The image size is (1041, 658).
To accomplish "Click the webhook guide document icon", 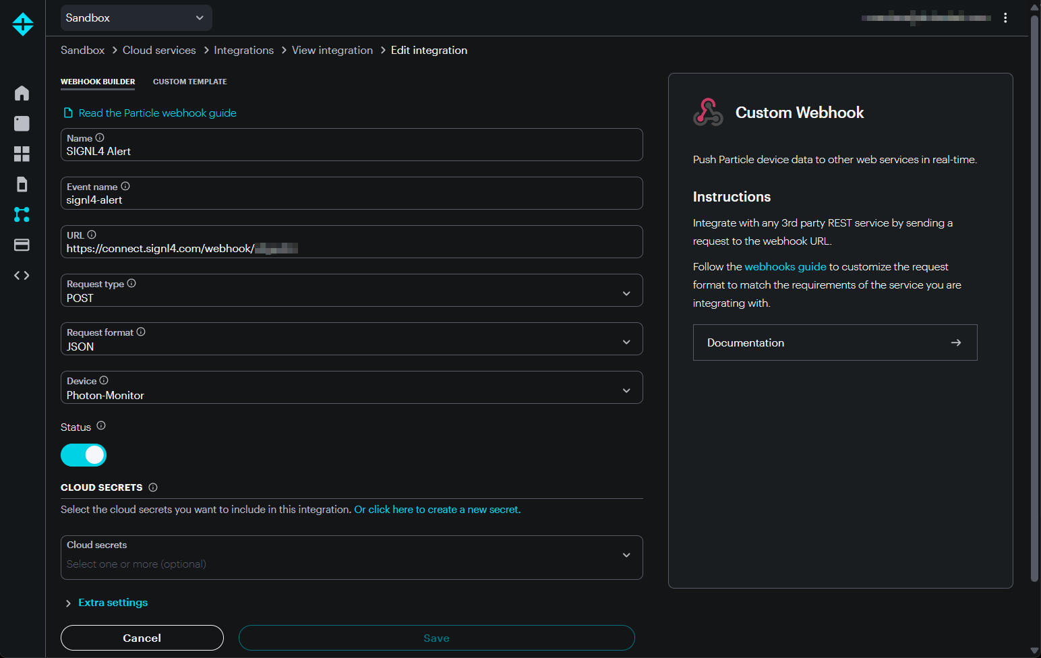I will (x=68, y=113).
